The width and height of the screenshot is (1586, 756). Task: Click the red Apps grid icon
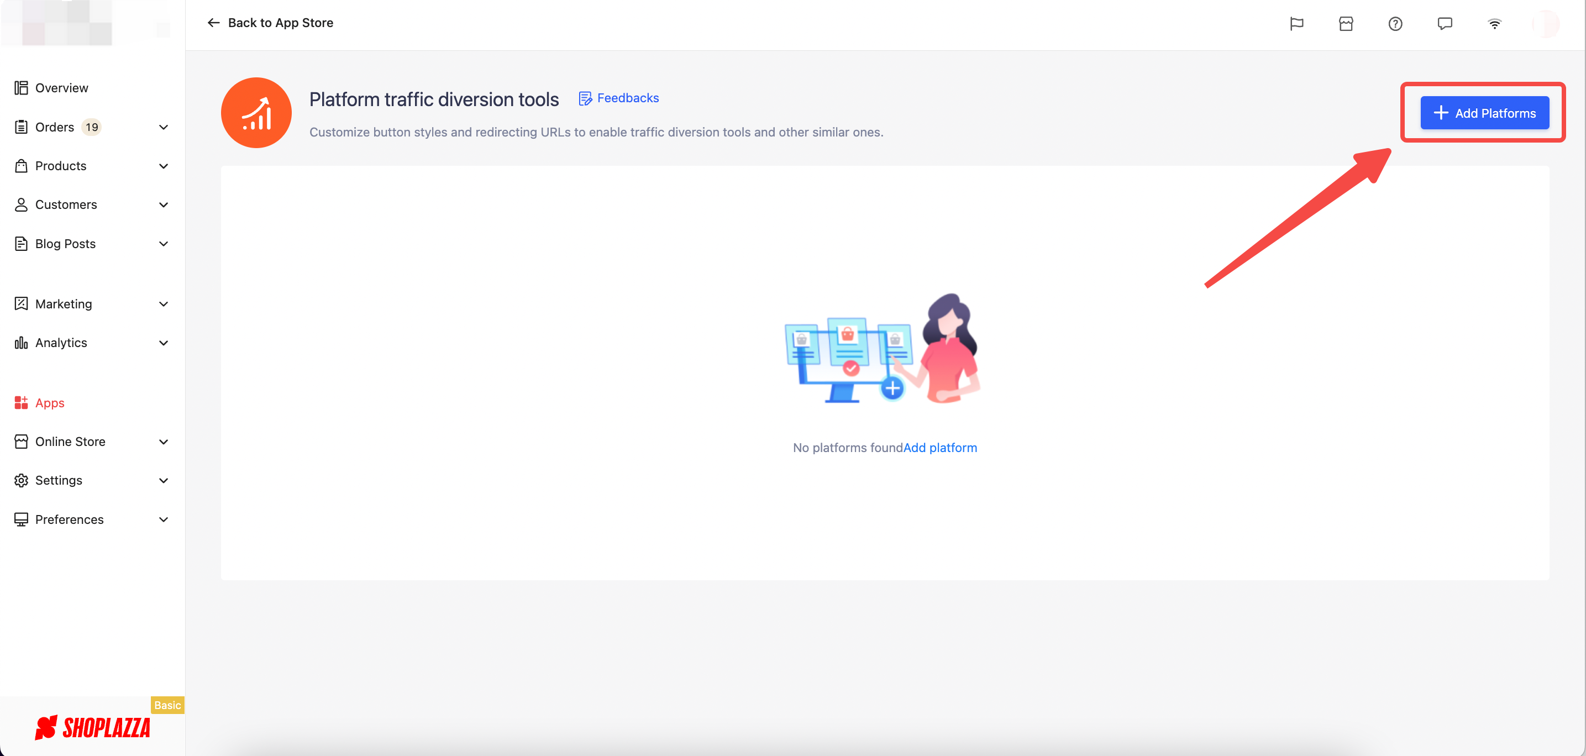tap(22, 403)
